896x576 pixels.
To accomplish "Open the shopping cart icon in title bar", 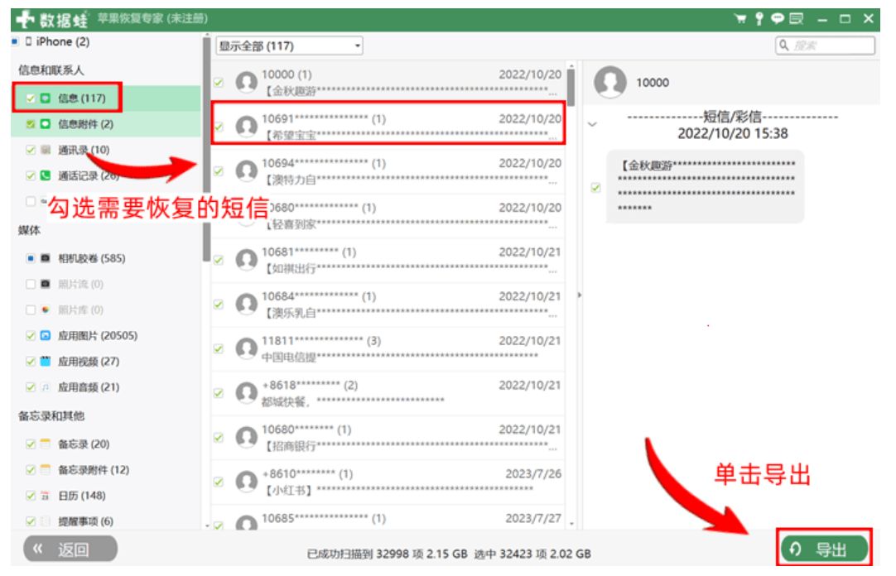I will pos(740,19).
